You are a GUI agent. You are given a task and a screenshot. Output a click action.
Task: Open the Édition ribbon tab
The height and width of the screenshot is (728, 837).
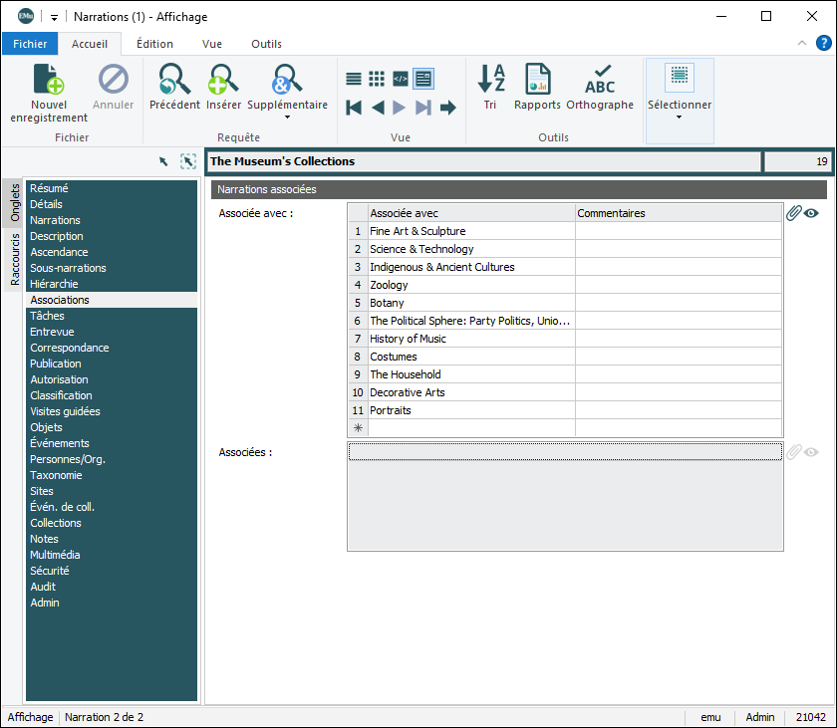coord(154,44)
